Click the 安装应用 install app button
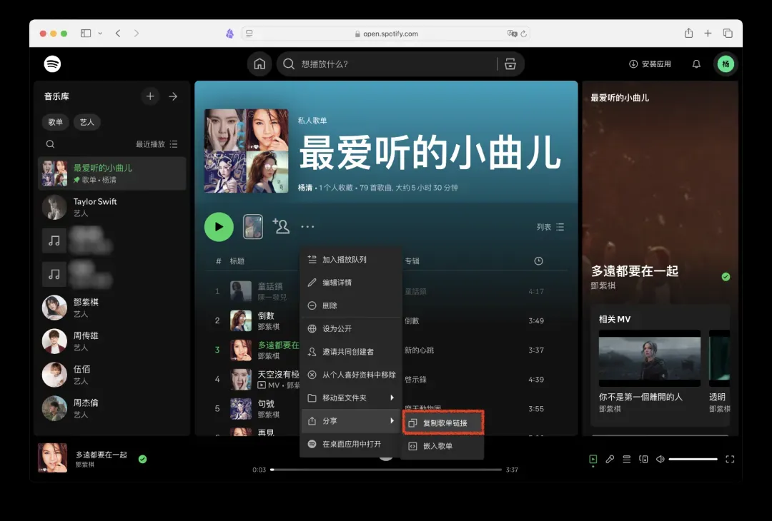This screenshot has height=521, width=772. point(650,64)
